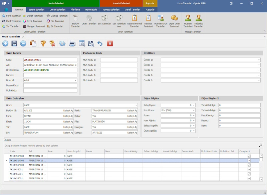Open Musteri Urun Tanimlari icon
Screen dimensions: 267x195
161,21
